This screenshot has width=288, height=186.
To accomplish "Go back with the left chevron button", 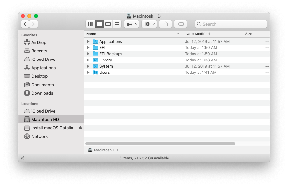I will pyautogui.click(x=25, y=24).
